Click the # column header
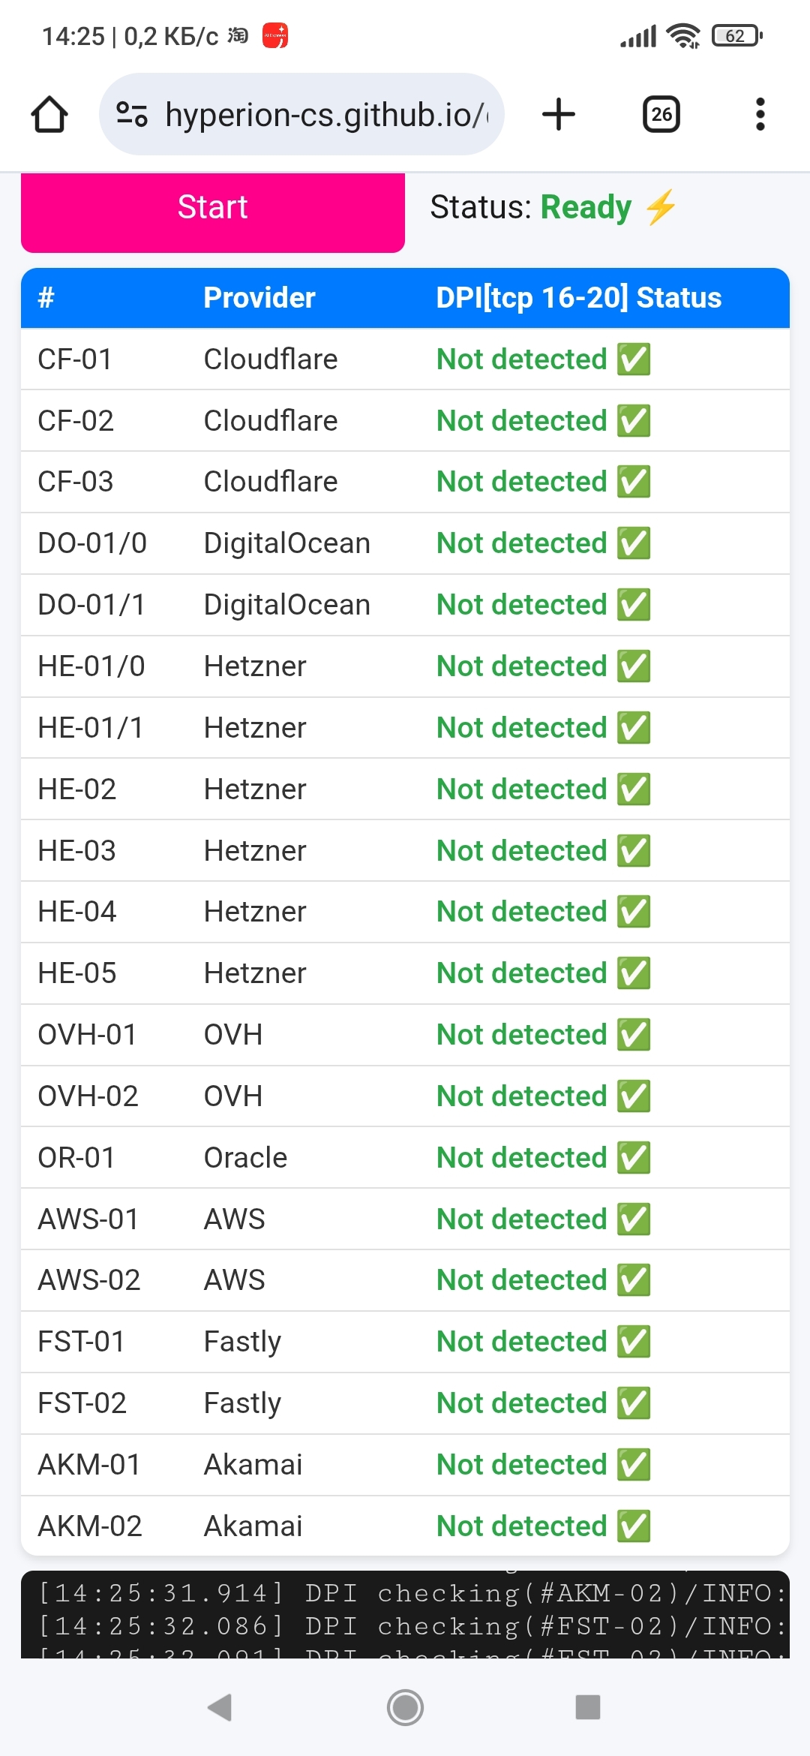This screenshot has height=1756, width=810. [46, 298]
